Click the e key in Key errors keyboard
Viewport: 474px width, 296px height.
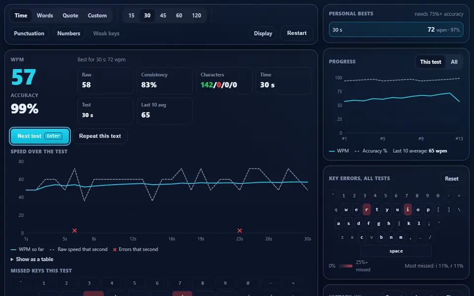(356, 209)
